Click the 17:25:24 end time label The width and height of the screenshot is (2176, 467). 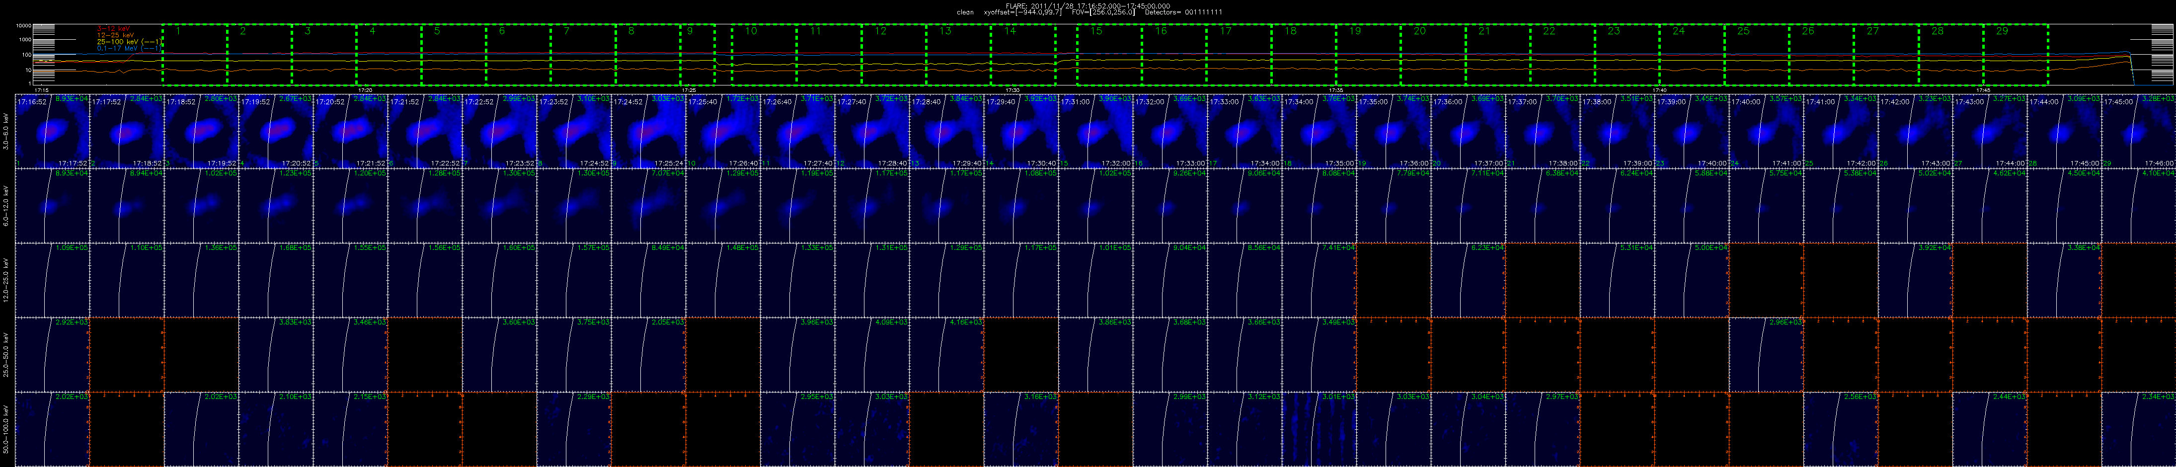point(668,164)
